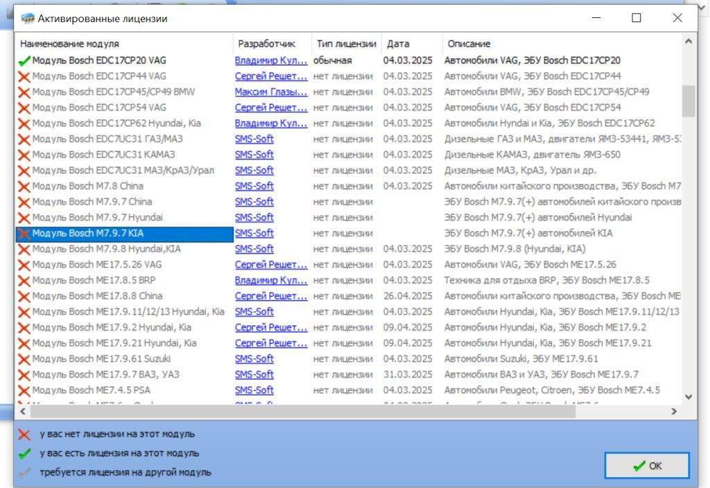Open the Владимир Кул… link for EDC17CP20 VAG
Viewport: 710px width, 488px height.
[271, 60]
